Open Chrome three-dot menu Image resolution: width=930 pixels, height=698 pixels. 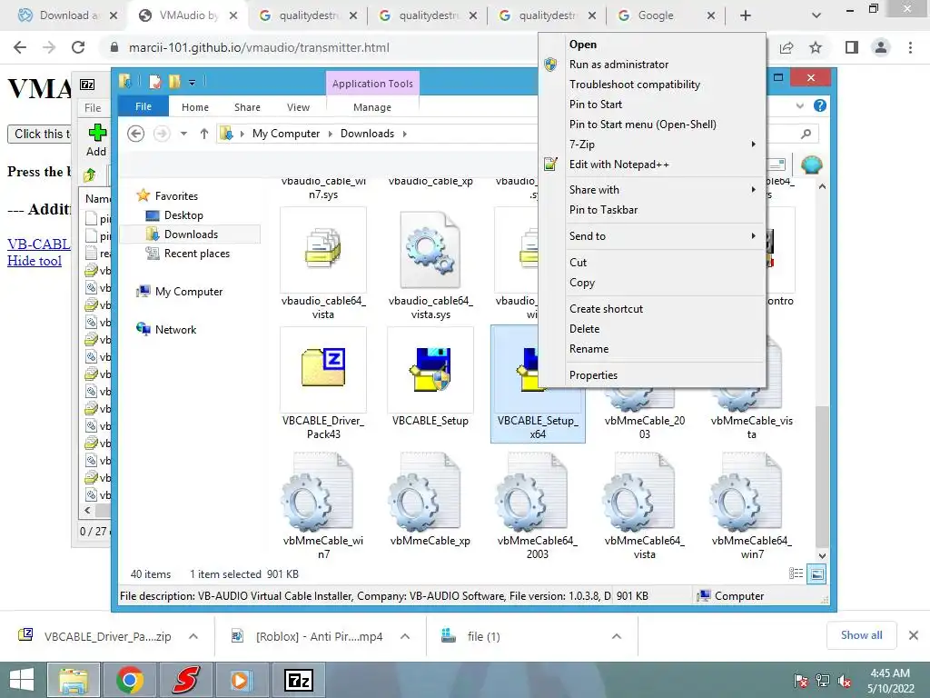(x=910, y=47)
